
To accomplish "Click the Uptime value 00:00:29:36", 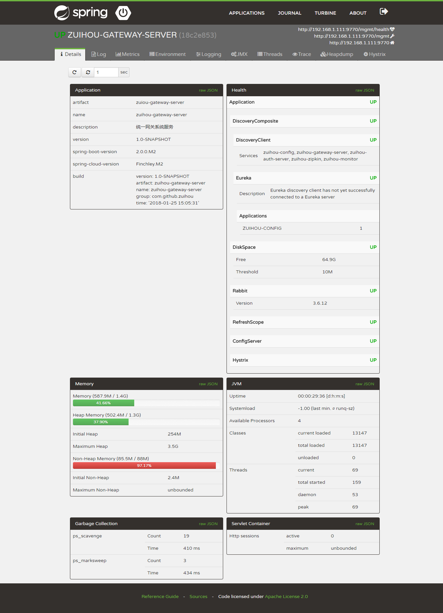I will pyautogui.click(x=321, y=396).
